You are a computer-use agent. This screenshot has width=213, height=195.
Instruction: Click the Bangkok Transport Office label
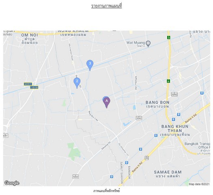(x=197, y=145)
